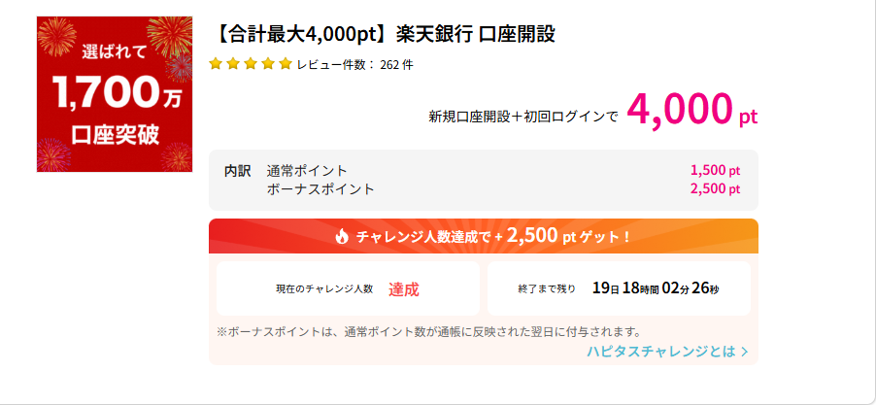
Task: Click the large 4,000 pt reward value
Action: click(691, 110)
